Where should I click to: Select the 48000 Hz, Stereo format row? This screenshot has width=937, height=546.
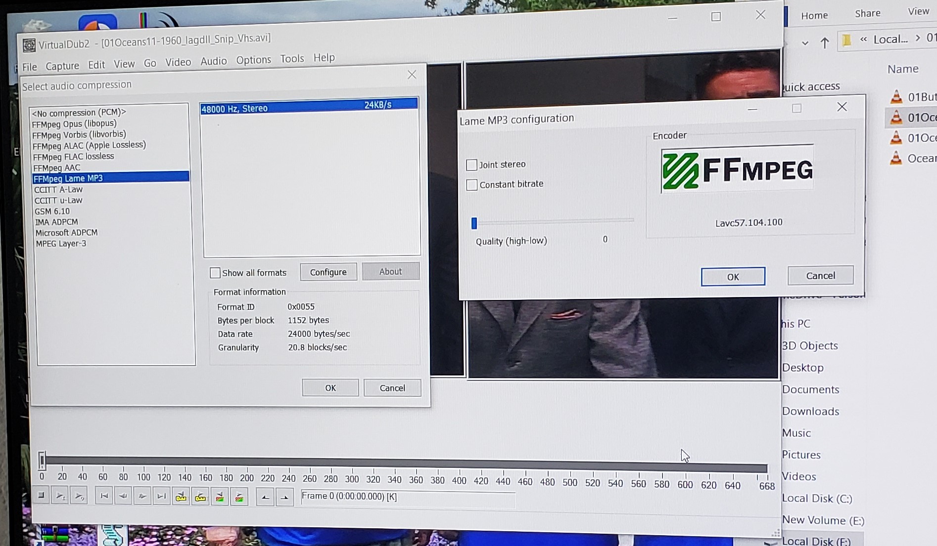click(309, 106)
